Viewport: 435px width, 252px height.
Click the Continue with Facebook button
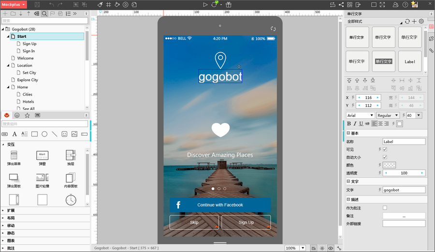220,205
